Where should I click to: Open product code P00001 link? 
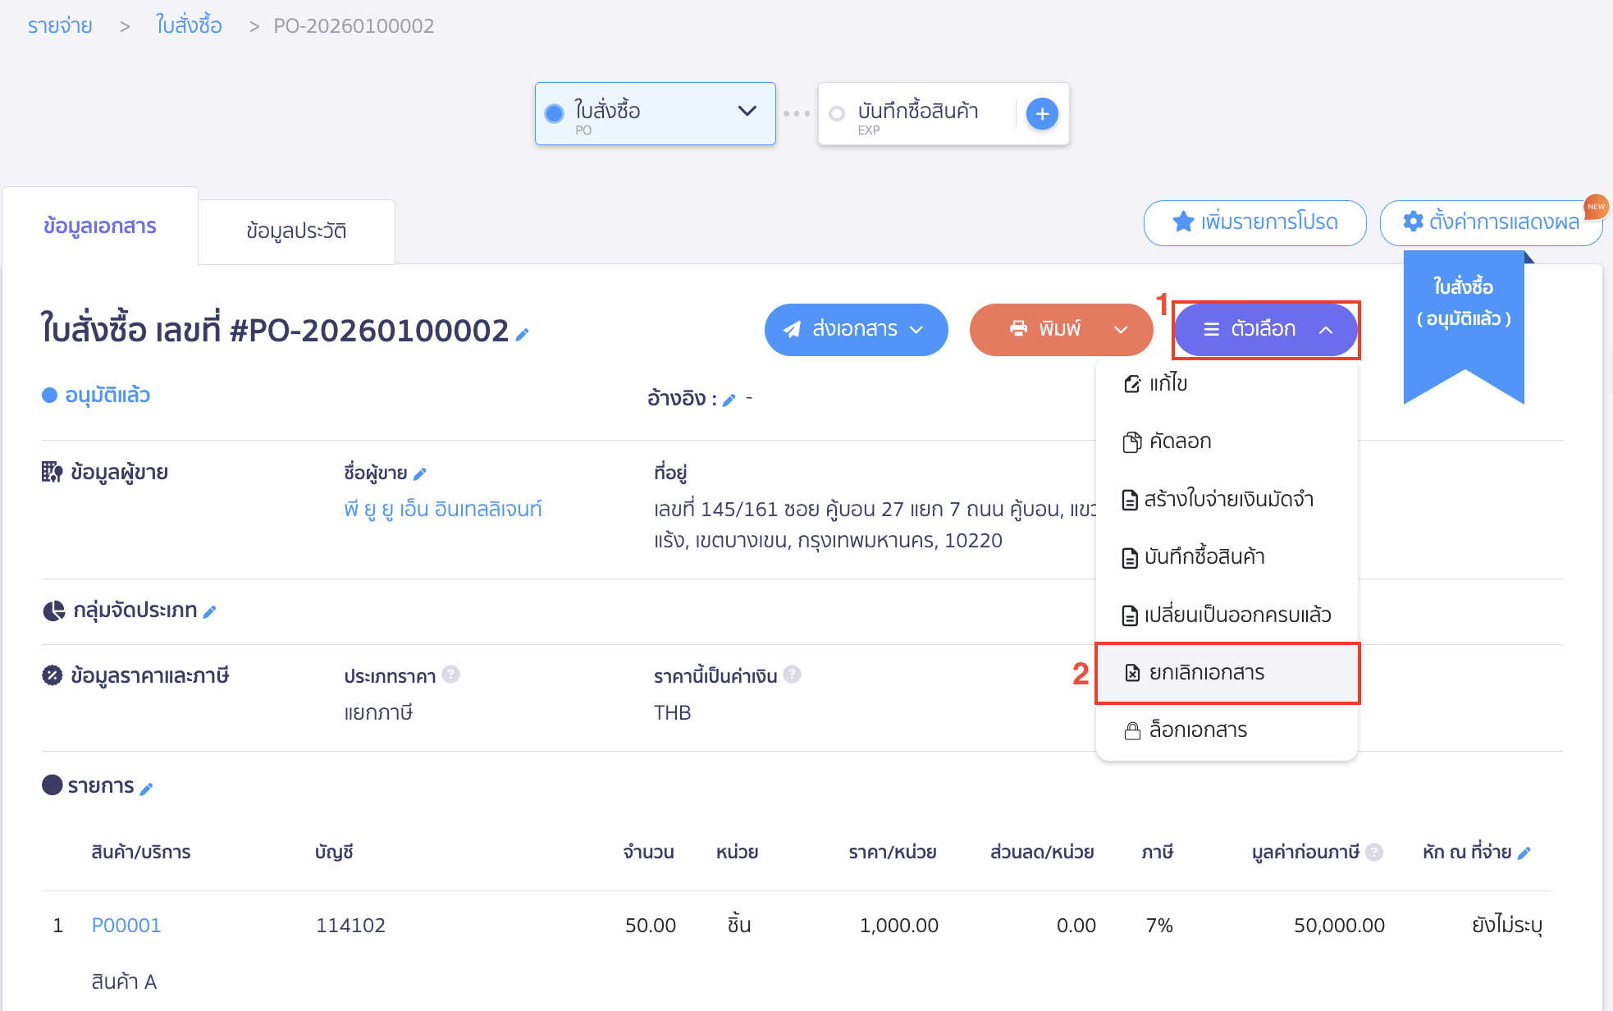click(126, 926)
